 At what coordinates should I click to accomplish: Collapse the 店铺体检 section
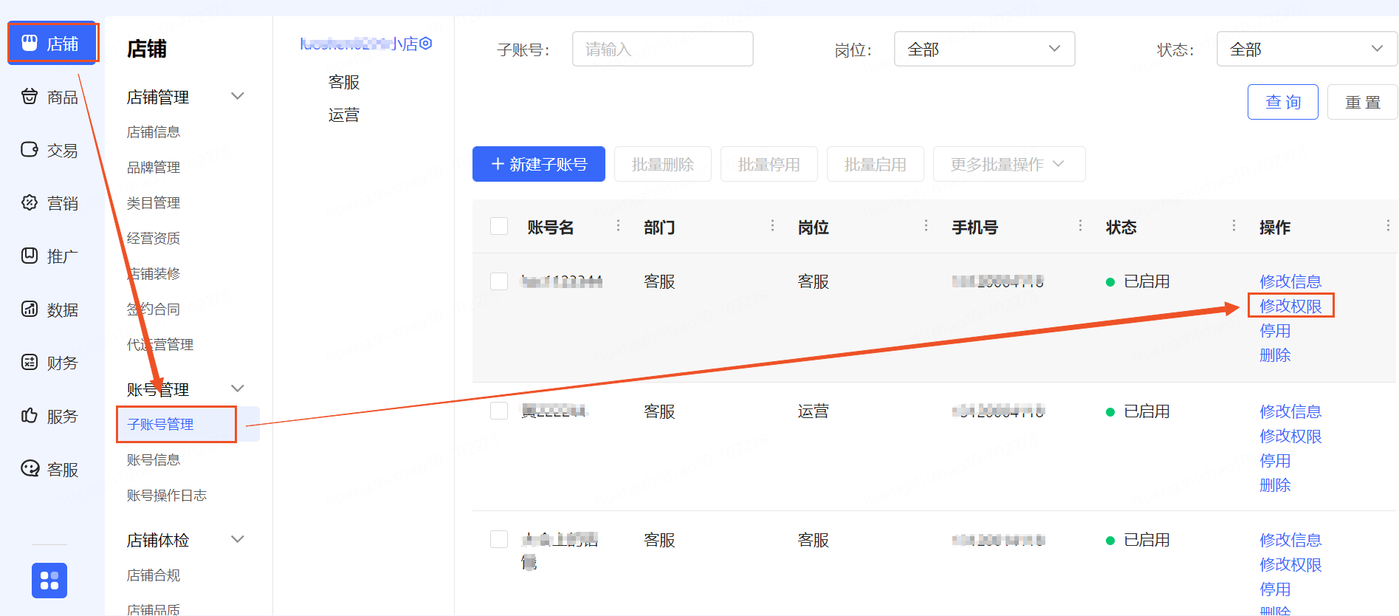[238, 539]
